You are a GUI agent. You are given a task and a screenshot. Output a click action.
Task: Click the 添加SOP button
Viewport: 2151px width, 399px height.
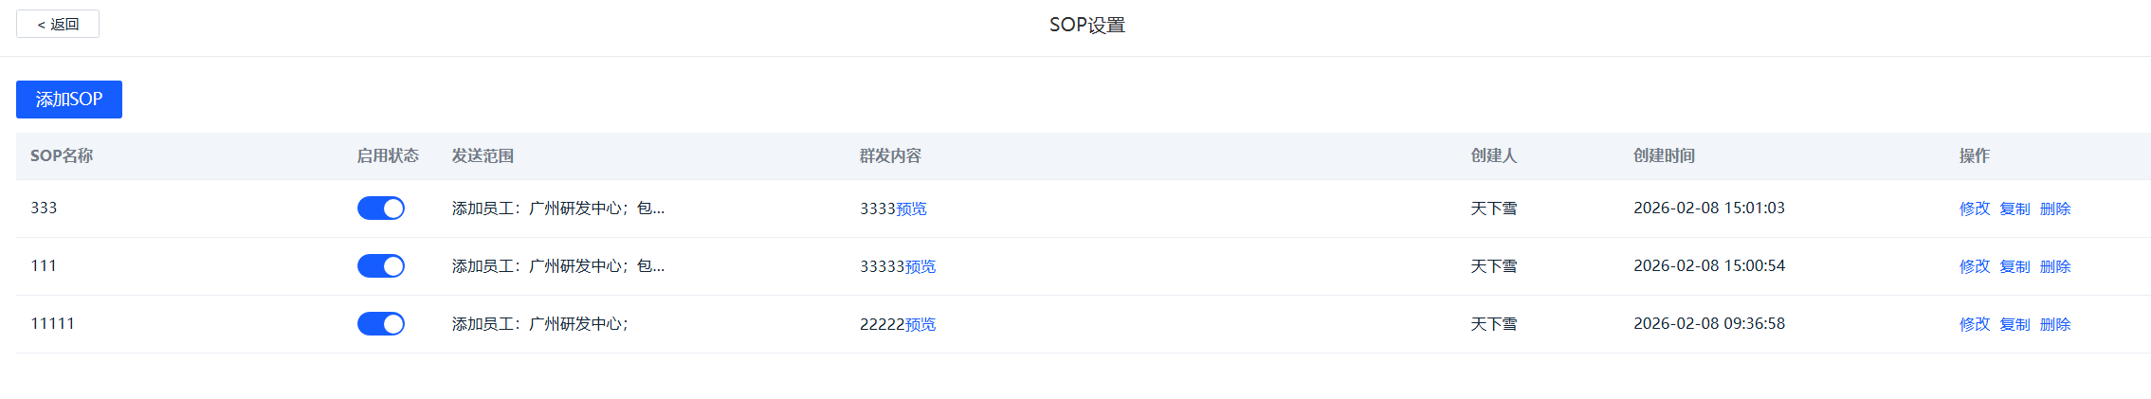pos(69,100)
